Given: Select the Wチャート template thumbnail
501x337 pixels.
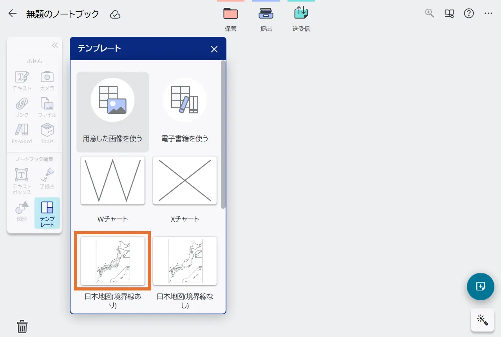Looking at the screenshot, I should tap(113, 180).
